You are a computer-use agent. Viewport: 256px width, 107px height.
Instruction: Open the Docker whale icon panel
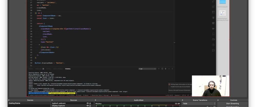(x=213, y=29)
